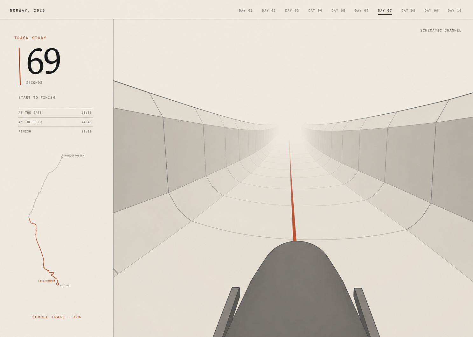Open the Day 09 tab

point(431,11)
